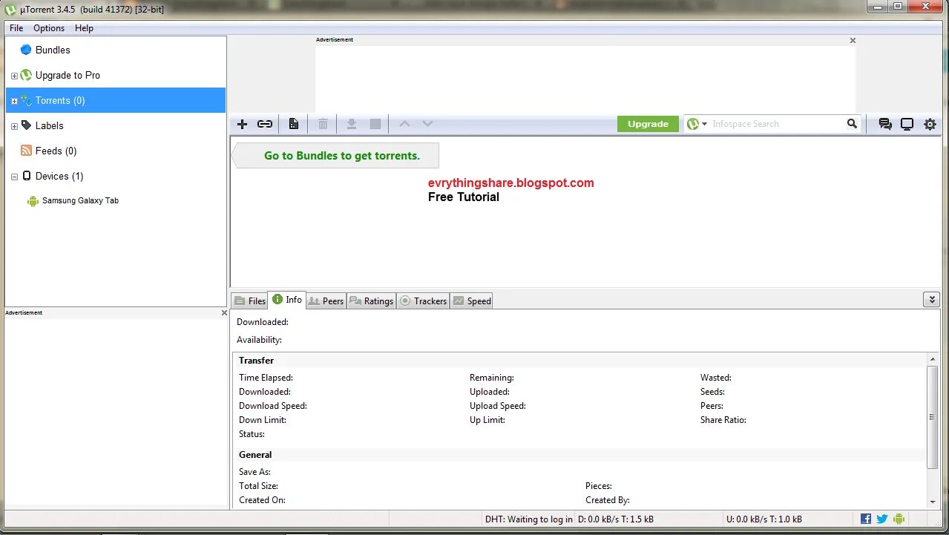Click the Move Up Queue arrow
The height and width of the screenshot is (535, 949).
[404, 124]
